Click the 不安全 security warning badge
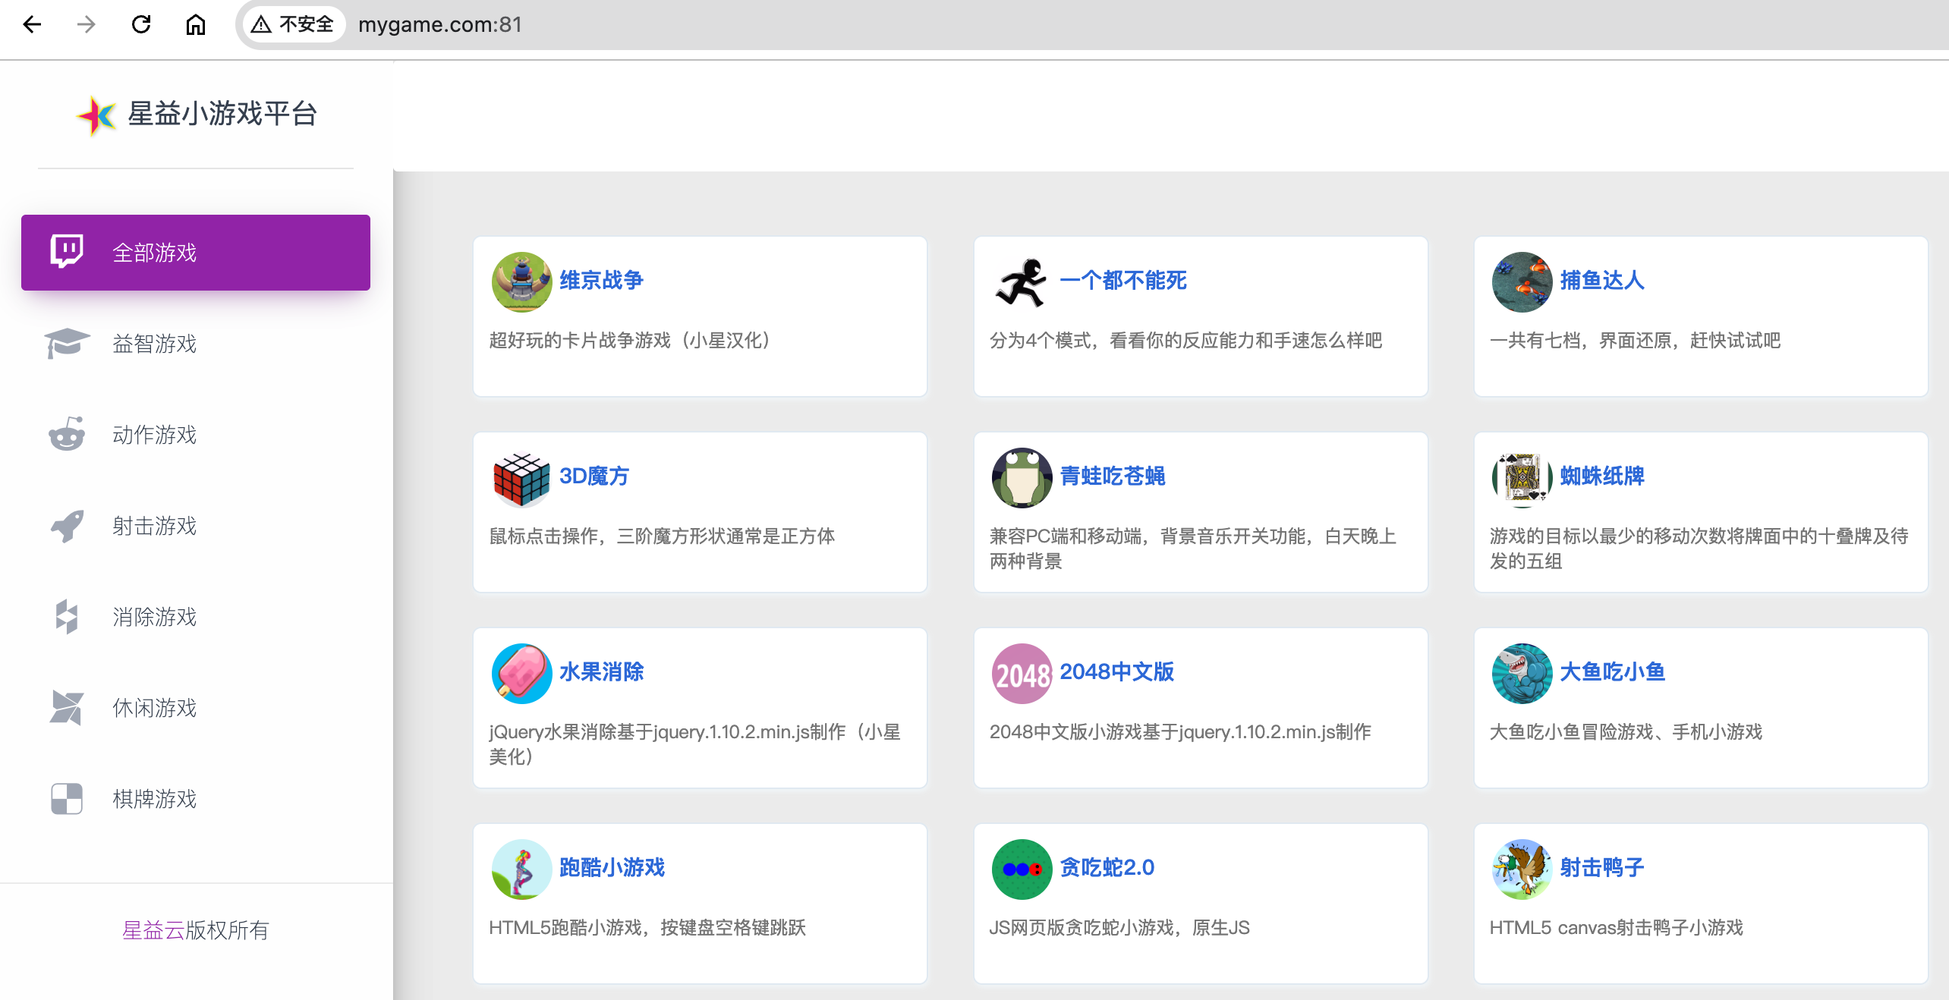The height and width of the screenshot is (1000, 1949). pos(293,24)
